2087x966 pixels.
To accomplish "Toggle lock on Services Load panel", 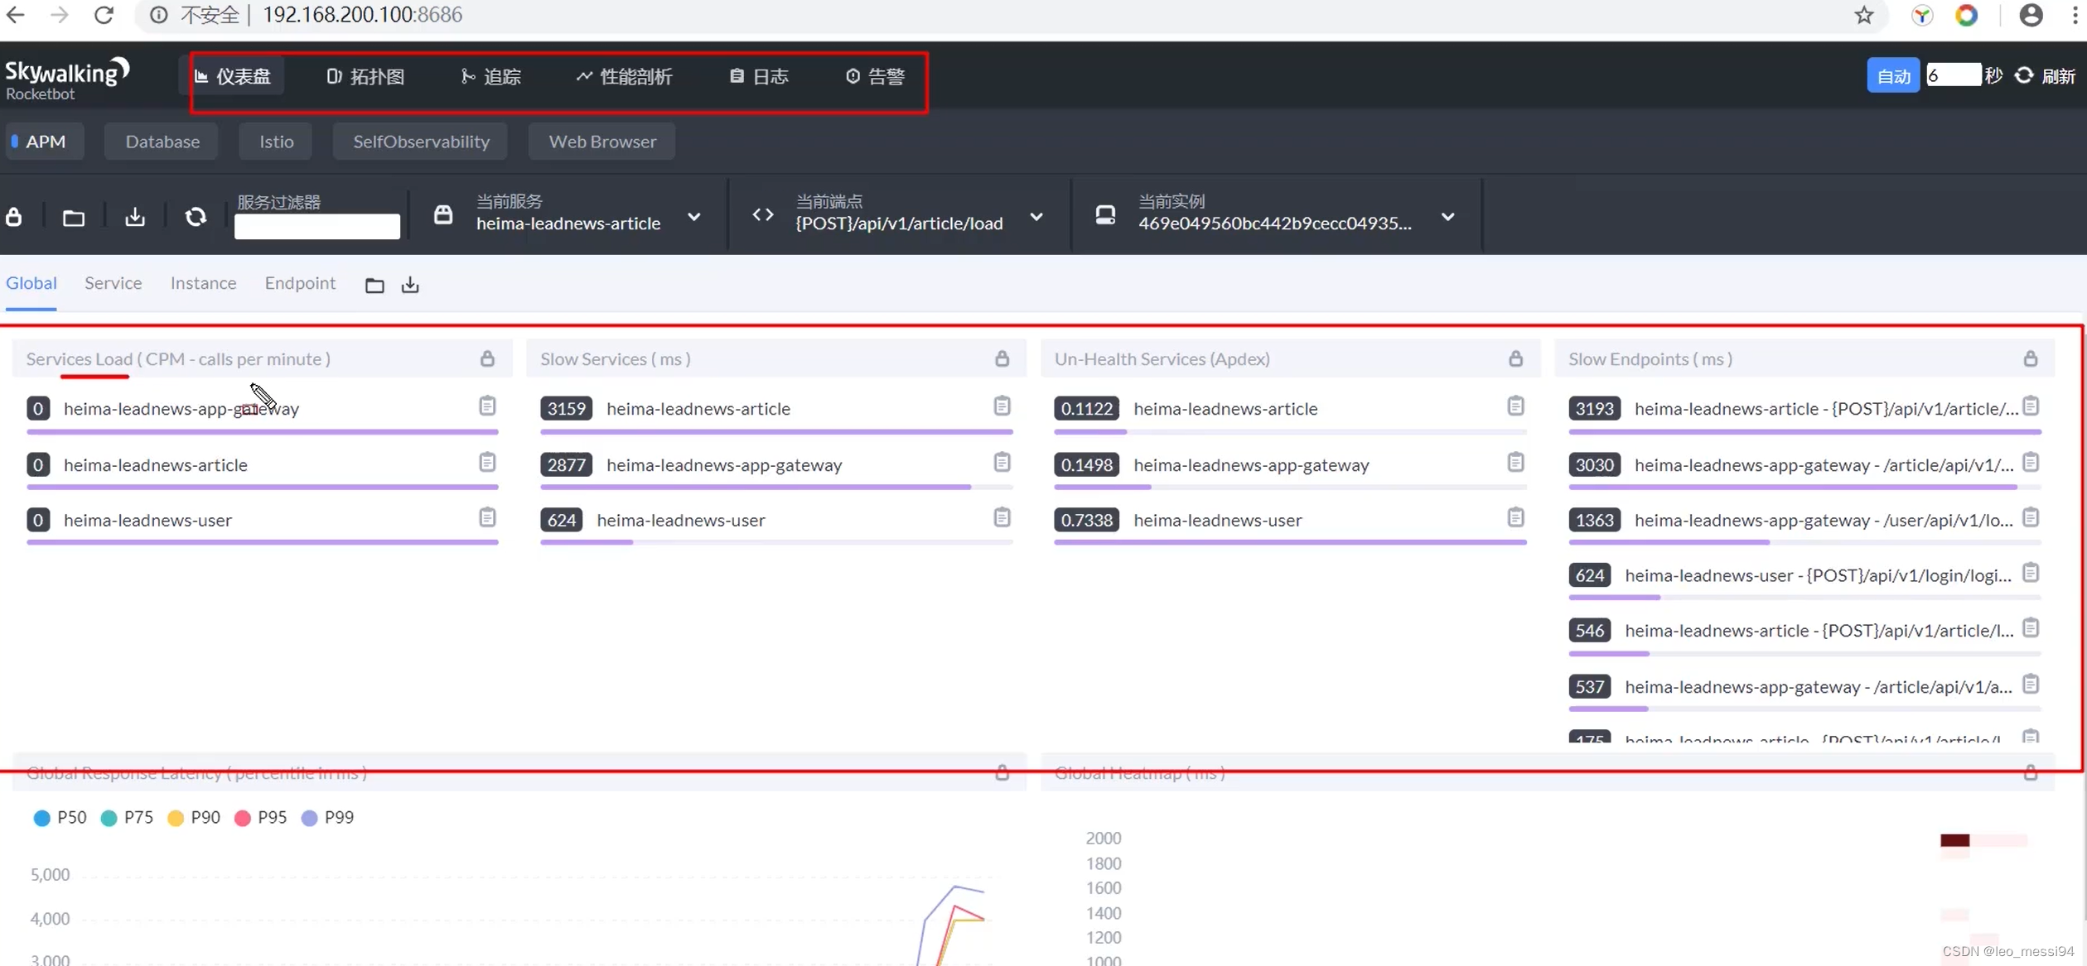I will (487, 358).
